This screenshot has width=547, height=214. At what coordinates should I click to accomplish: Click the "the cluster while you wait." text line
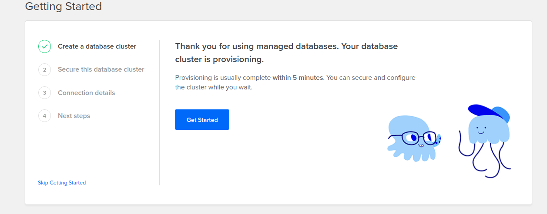click(213, 87)
